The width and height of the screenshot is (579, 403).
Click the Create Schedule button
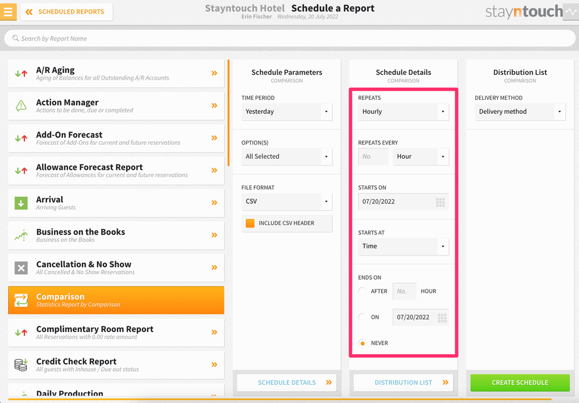click(520, 383)
